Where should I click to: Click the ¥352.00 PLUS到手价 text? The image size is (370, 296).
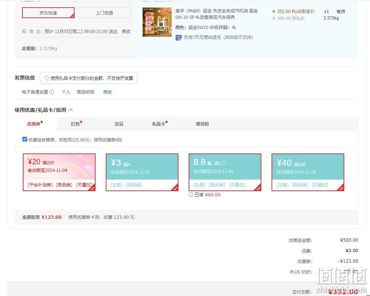[x=294, y=11]
